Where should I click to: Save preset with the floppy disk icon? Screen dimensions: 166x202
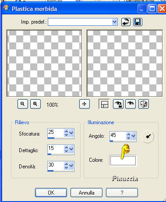tap(138, 22)
